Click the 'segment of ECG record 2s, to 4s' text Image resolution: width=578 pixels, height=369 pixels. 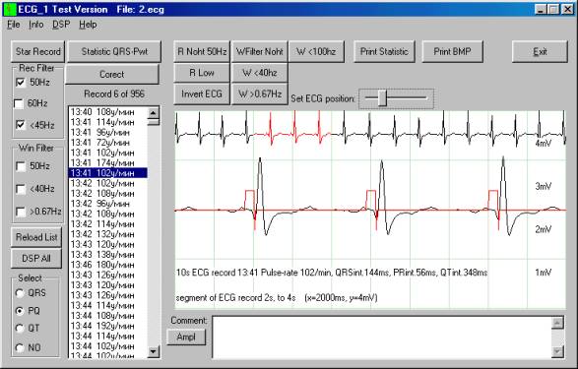(x=236, y=297)
